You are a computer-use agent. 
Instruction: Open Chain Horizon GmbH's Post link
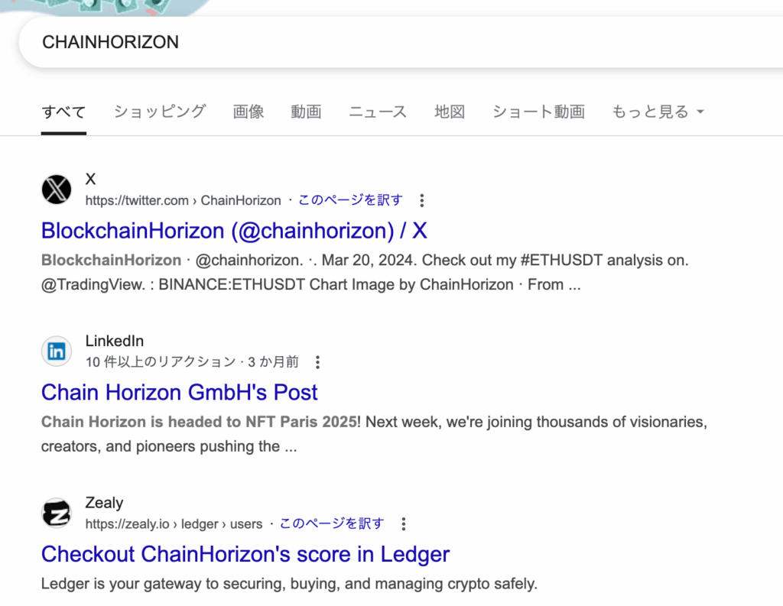click(x=179, y=393)
